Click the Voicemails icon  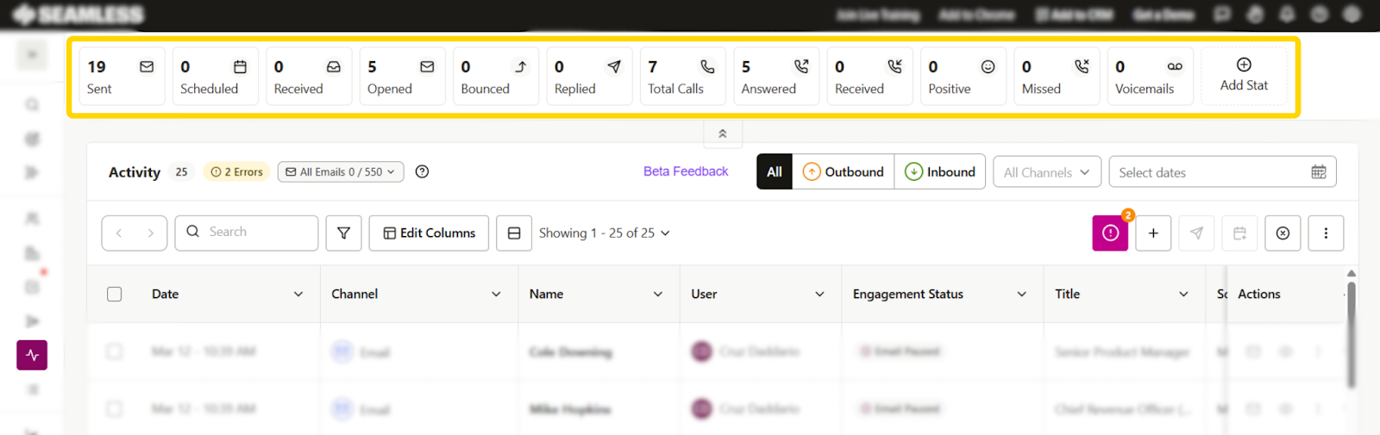[1175, 66]
